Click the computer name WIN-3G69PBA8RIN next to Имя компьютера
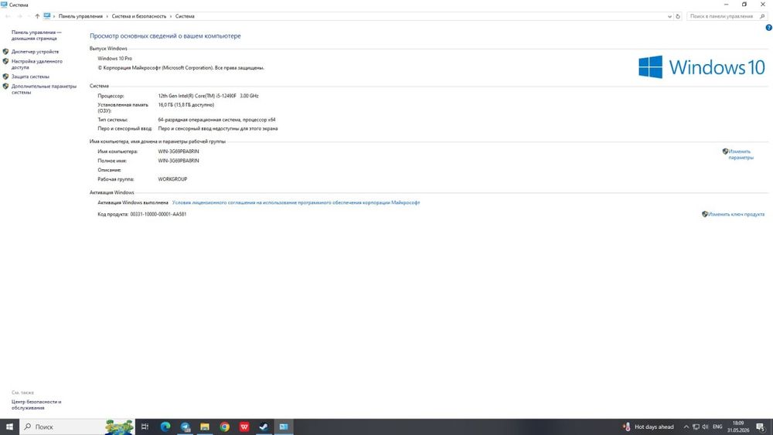773x435 pixels. (179, 151)
